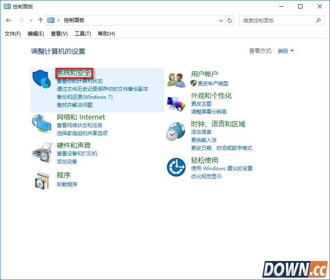This screenshot has width=330, height=280.
Task: Open the Clock, Language and Region icon
Action: point(176,131)
